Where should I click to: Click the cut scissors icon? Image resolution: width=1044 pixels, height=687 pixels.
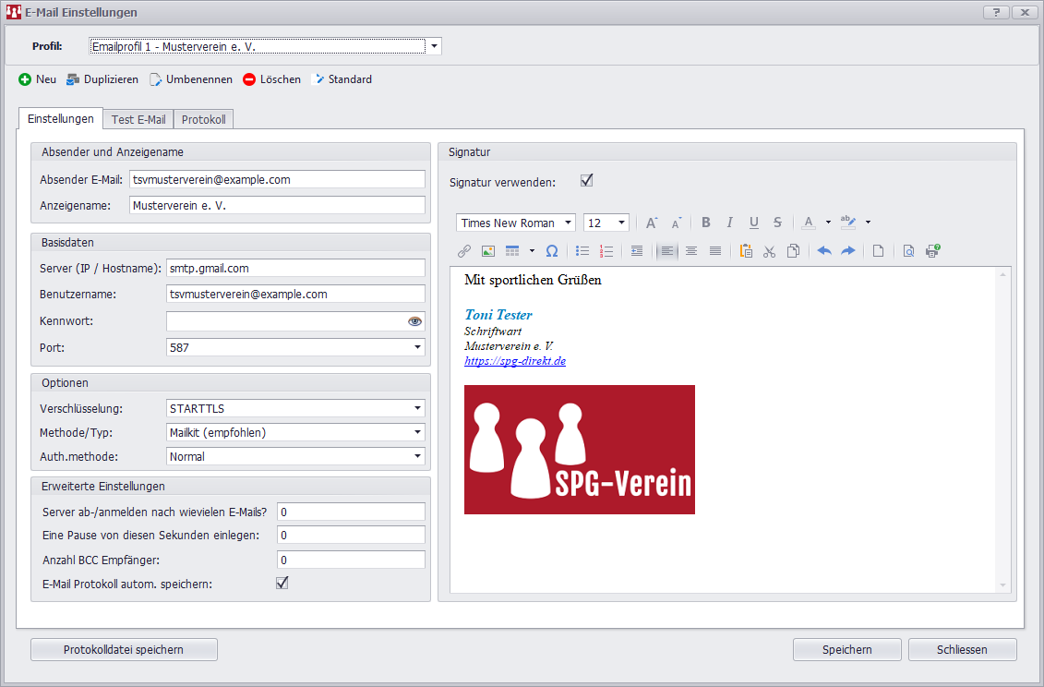coord(770,250)
